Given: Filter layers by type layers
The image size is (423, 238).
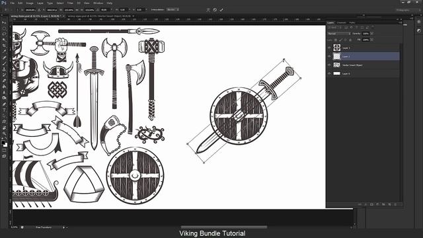Looking at the screenshot, I should [357, 28].
